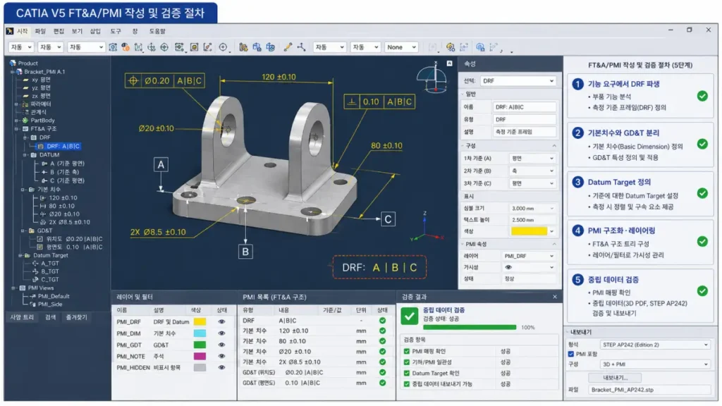Open the 편집 menu
The image size is (722, 406).
(59, 31)
